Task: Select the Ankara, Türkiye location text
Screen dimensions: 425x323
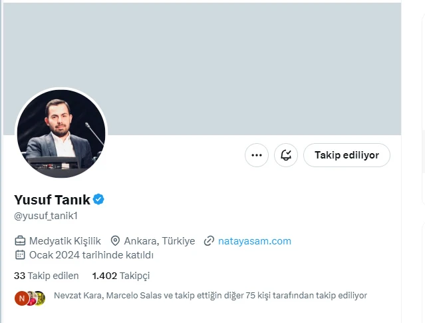Action: (160, 241)
